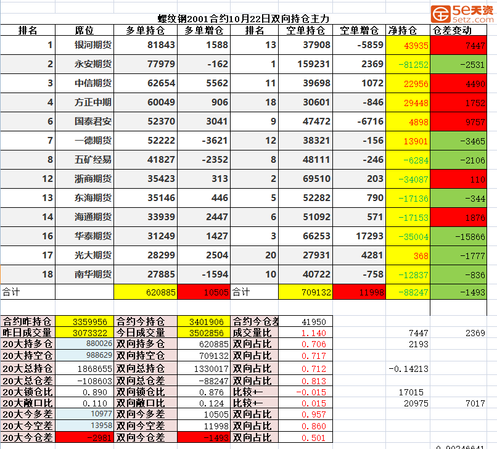Click the 双向敞口比 value 0.124
The height and width of the screenshot is (449, 497).
[204, 403]
